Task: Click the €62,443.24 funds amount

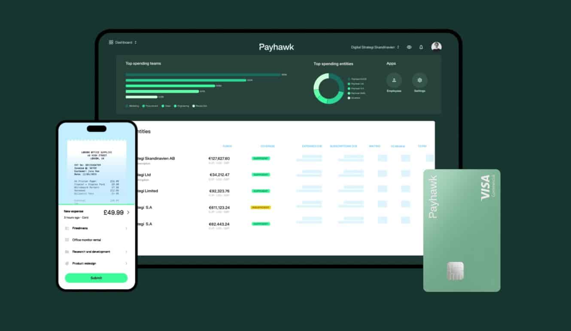Action: click(219, 224)
